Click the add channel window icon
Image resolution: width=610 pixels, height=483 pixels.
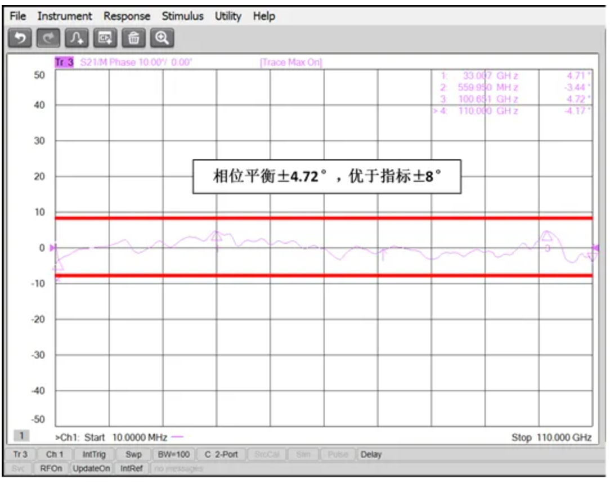click(x=105, y=38)
